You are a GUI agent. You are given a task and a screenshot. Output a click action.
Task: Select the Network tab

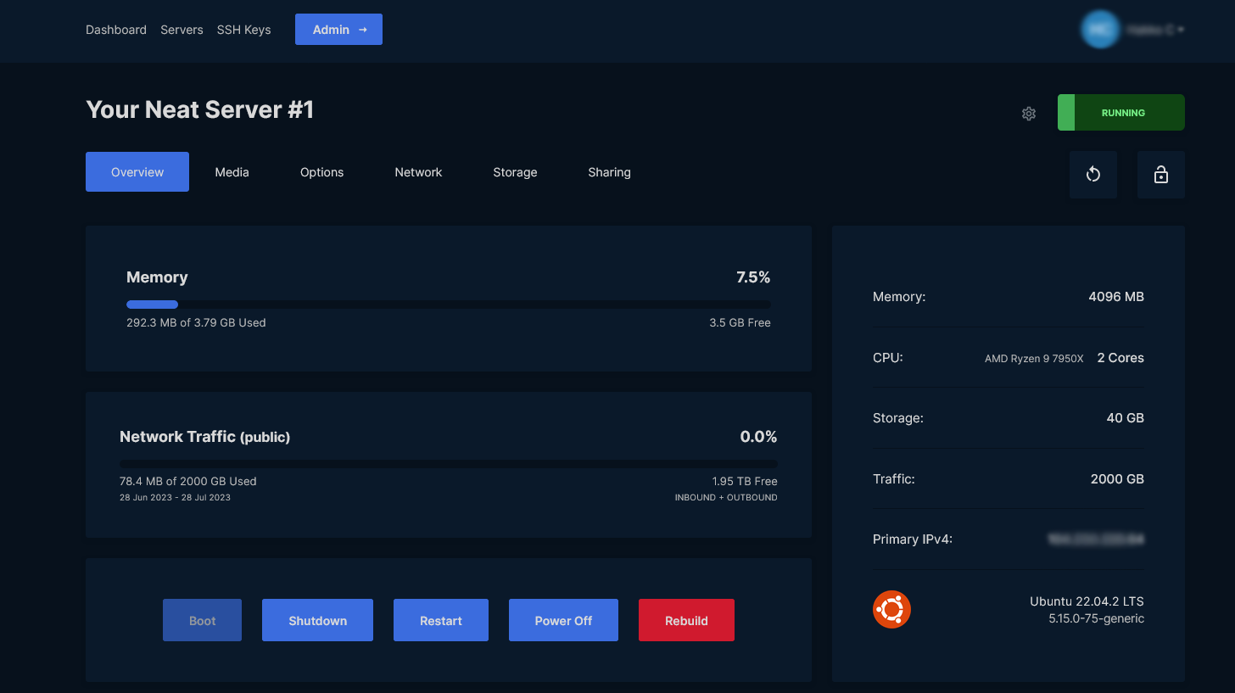[x=418, y=172]
